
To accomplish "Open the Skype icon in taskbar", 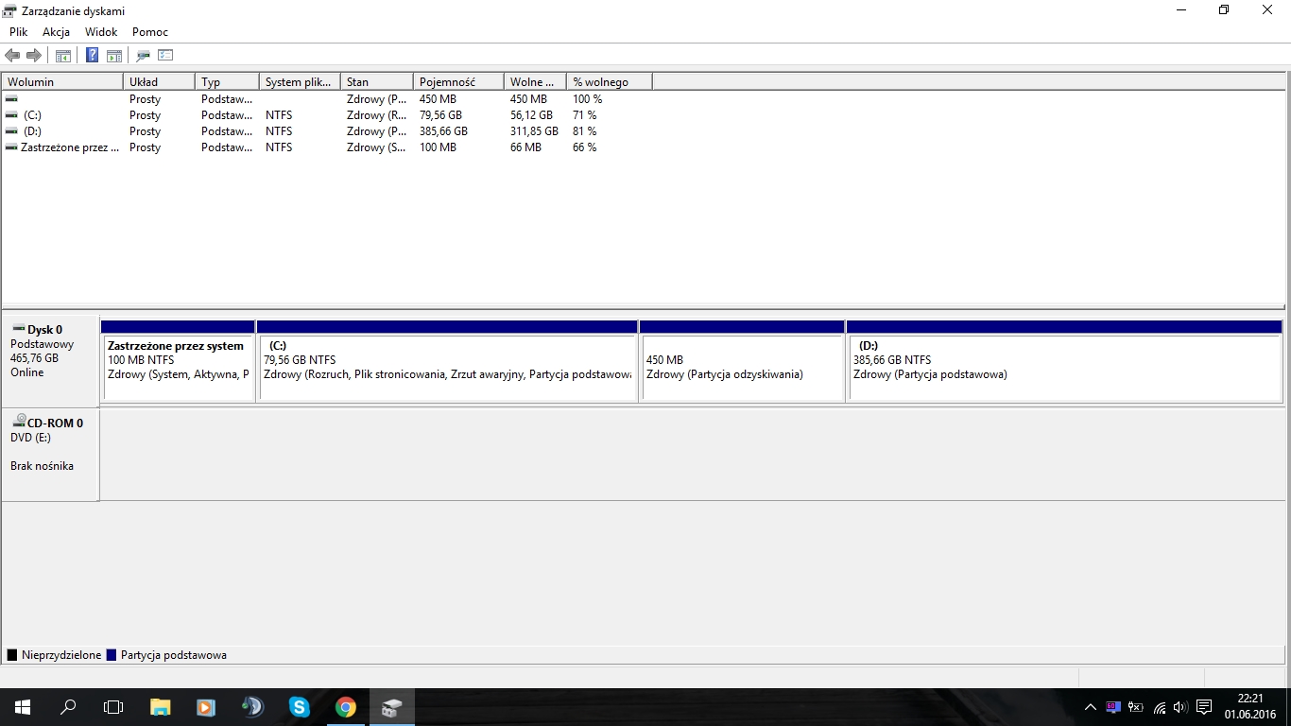I will (299, 706).
